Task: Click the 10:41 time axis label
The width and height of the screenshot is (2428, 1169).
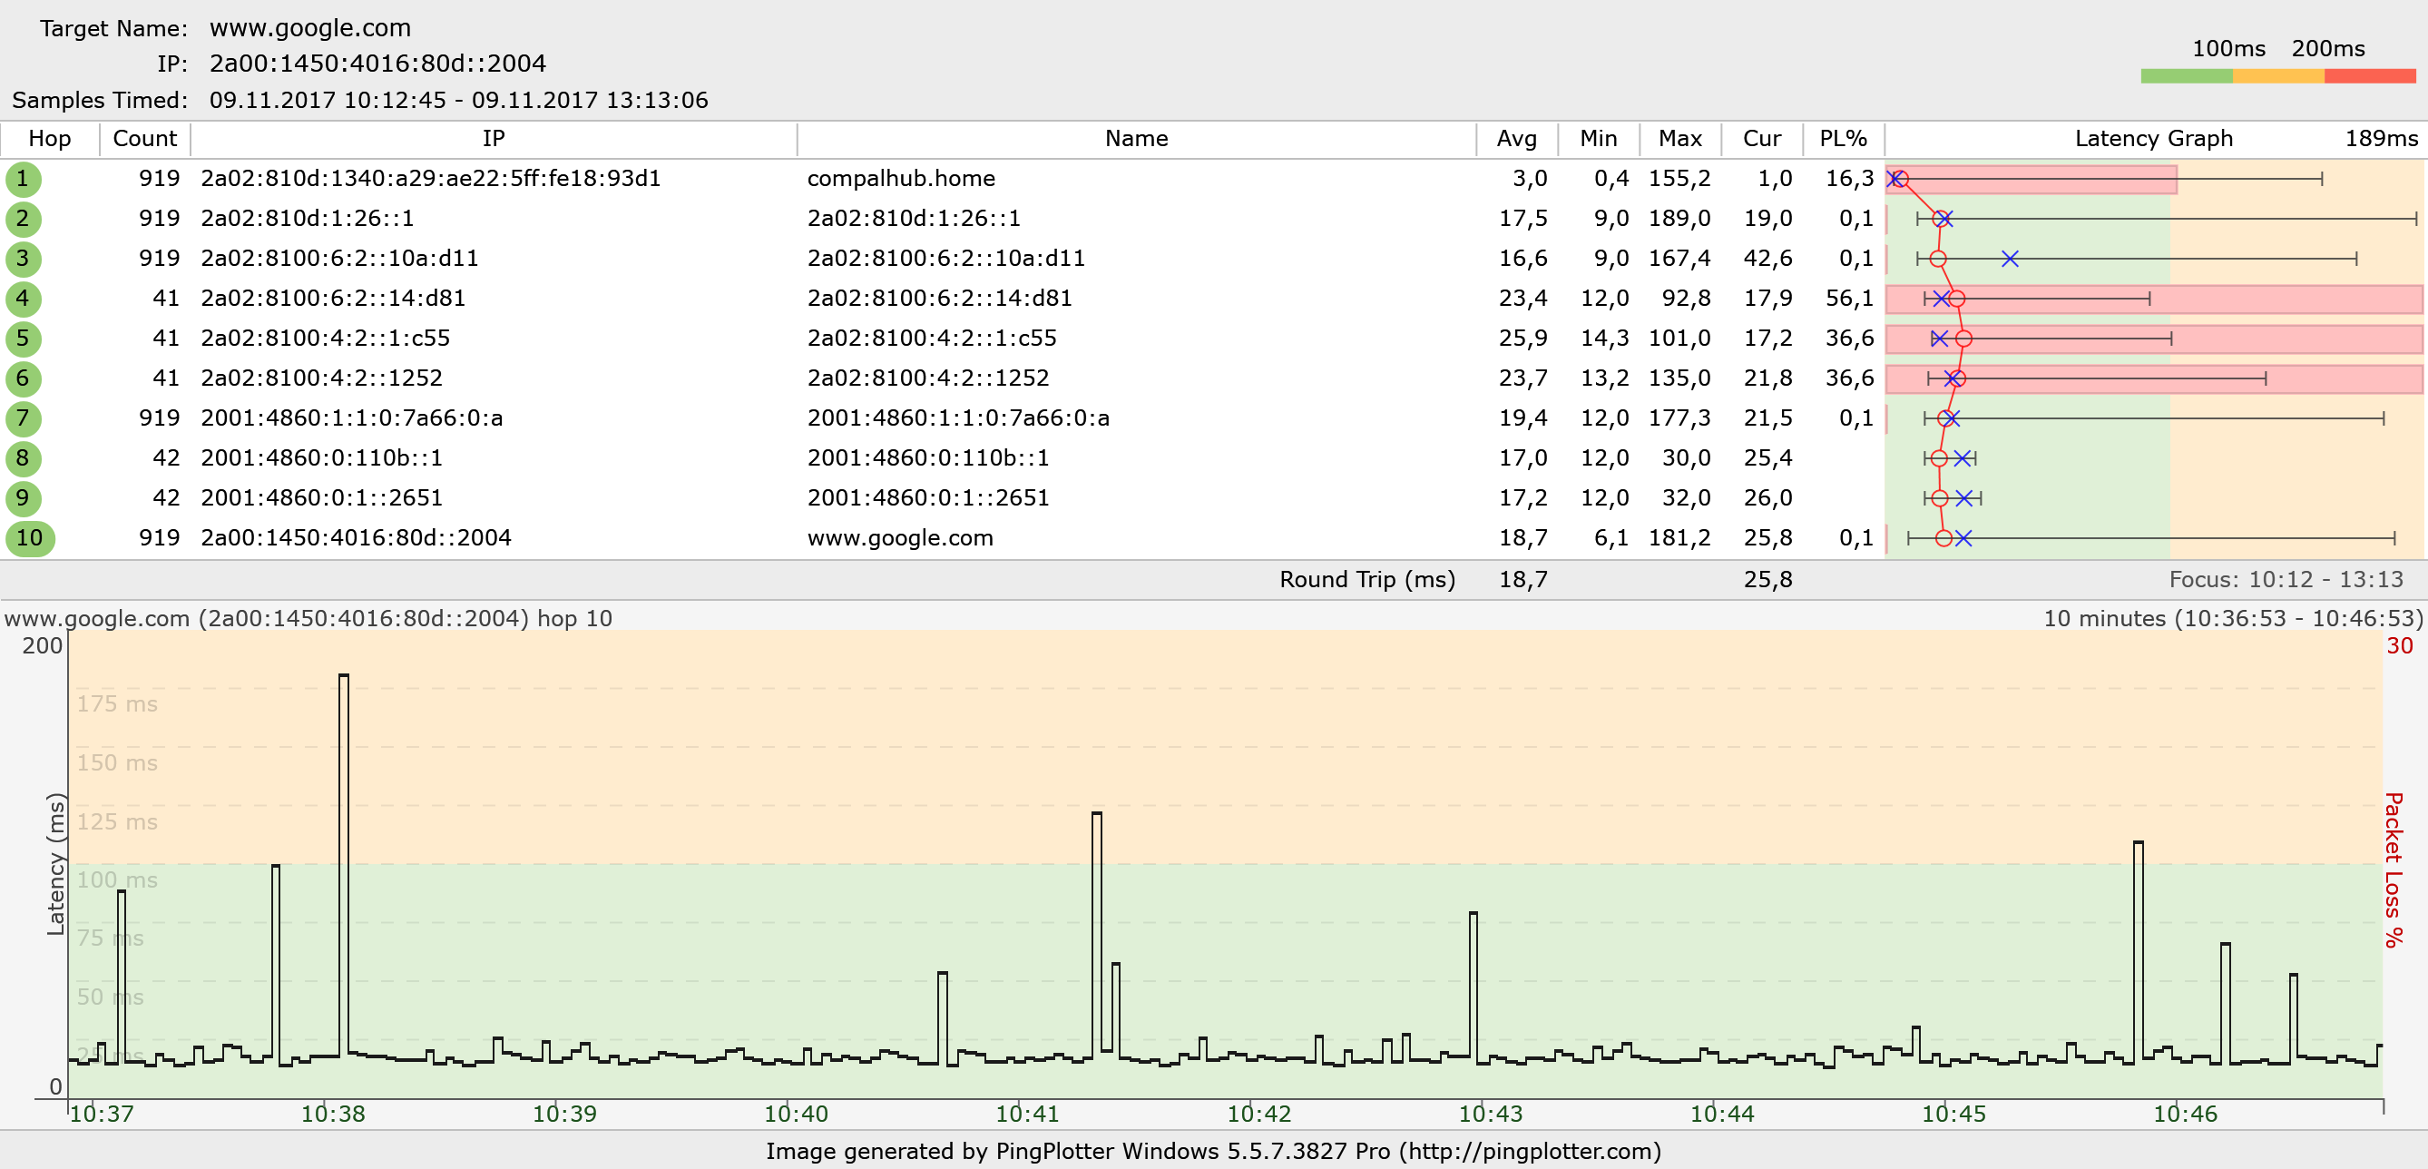Action: (x=1027, y=1115)
